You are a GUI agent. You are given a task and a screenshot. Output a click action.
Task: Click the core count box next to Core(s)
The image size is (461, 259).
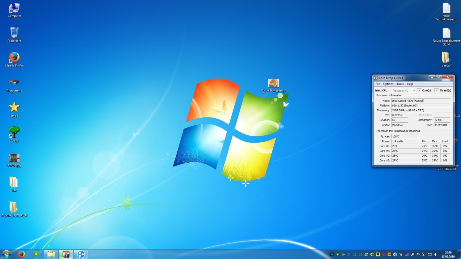[419, 91]
